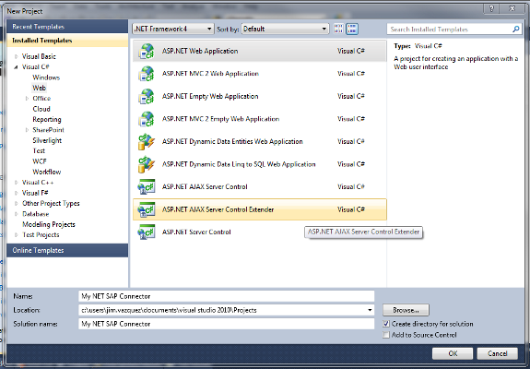Click the Solution name input field
530x369 pixels.
pyautogui.click(x=226, y=324)
